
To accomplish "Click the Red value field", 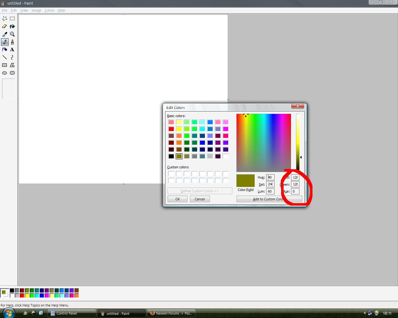I will 295,177.
